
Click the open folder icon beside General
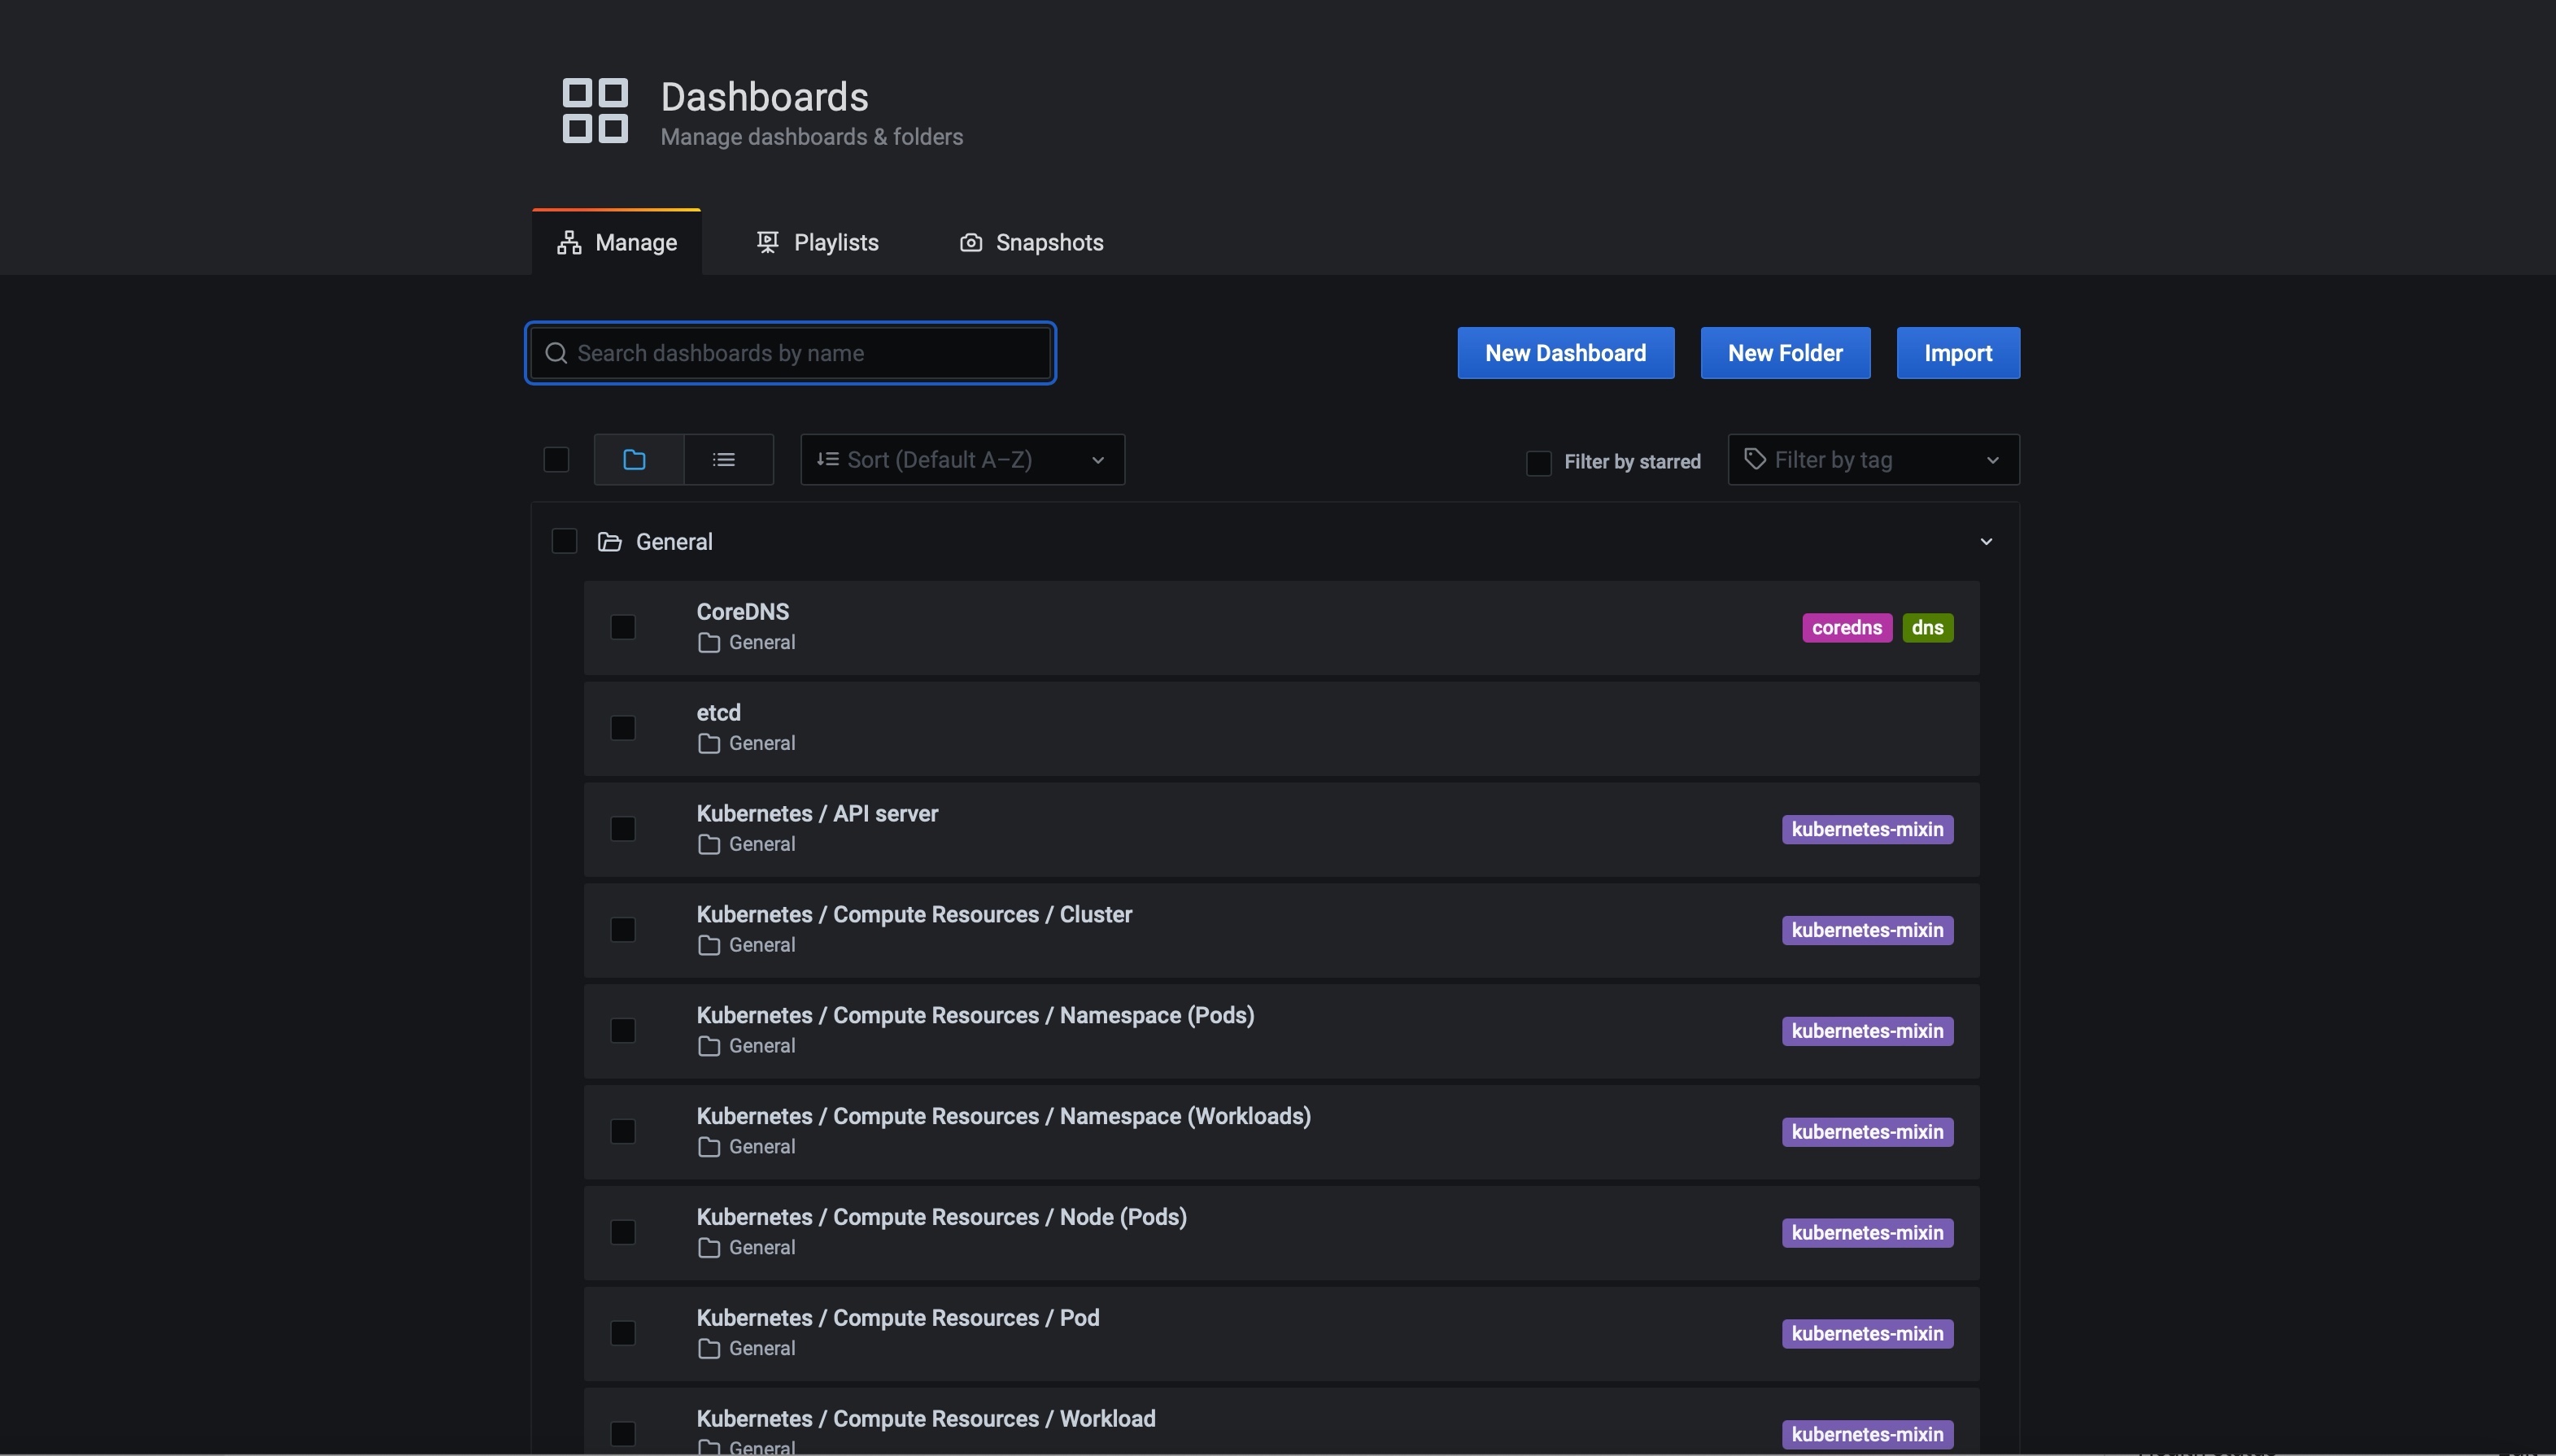[x=609, y=541]
